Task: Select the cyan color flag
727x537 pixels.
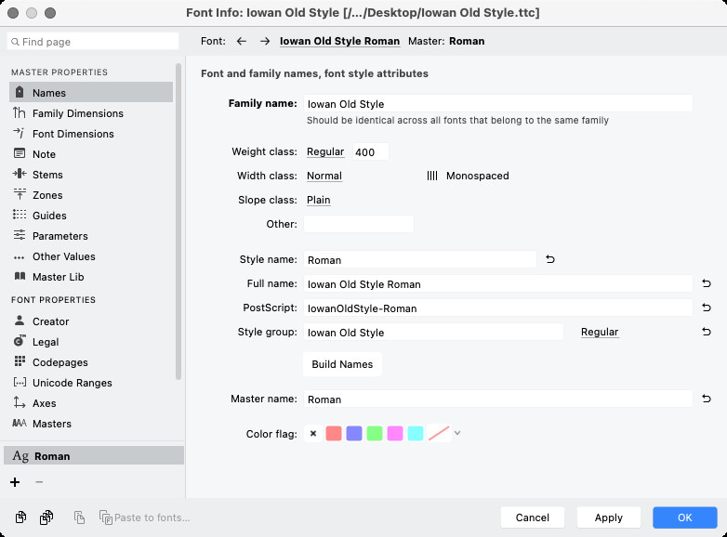Action: click(415, 434)
